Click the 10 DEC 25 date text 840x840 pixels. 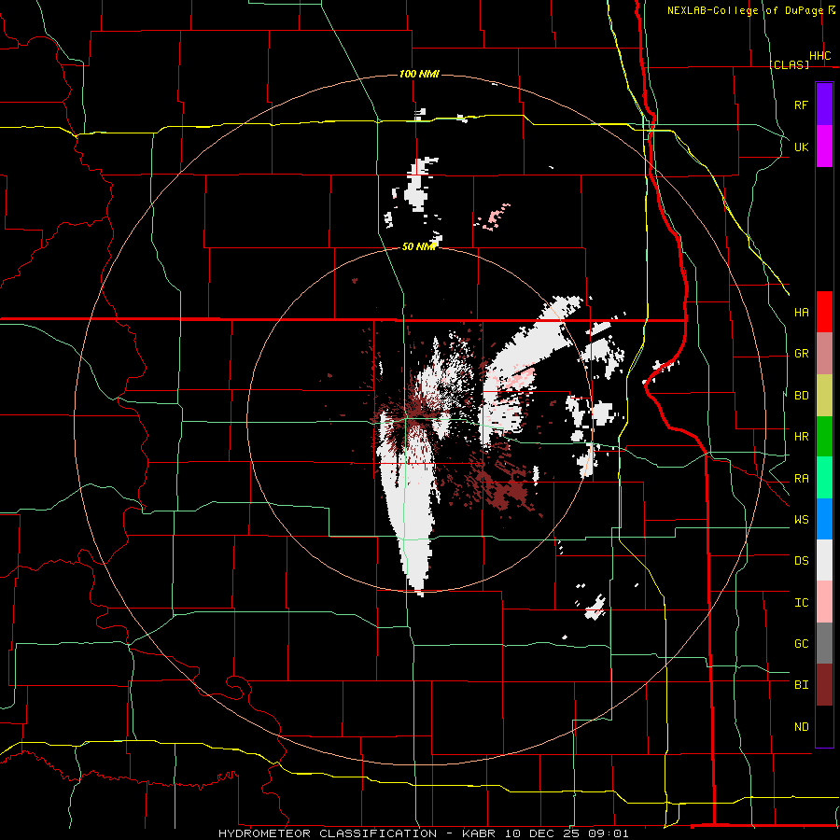[x=541, y=833]
